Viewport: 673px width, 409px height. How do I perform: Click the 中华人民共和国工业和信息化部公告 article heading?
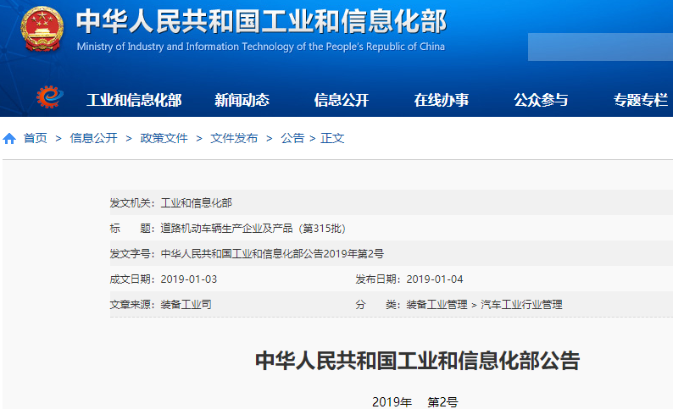417,361
